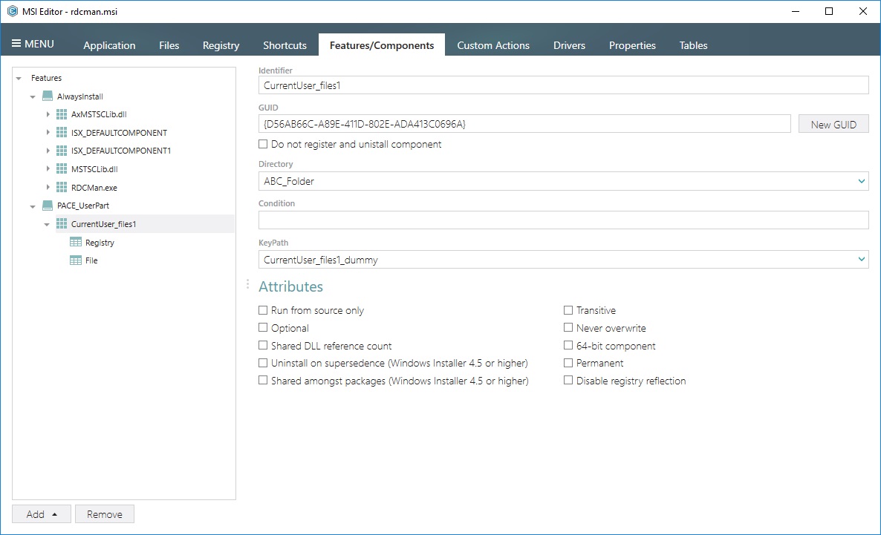
Task: Select the PACE_UserPart feature label
Action: (83, 206)
